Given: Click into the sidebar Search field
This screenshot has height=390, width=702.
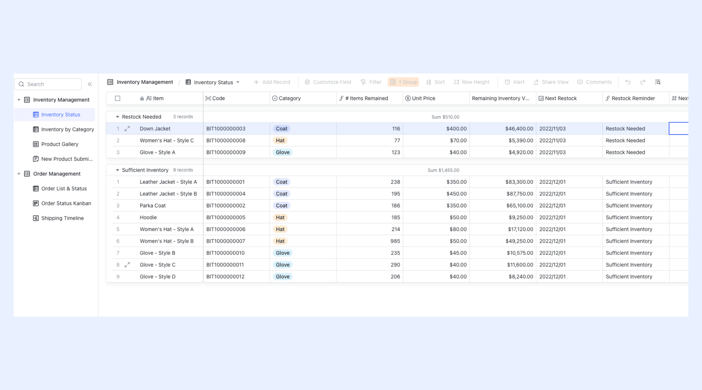Looking at the screenshot, I should coord(48,84).
